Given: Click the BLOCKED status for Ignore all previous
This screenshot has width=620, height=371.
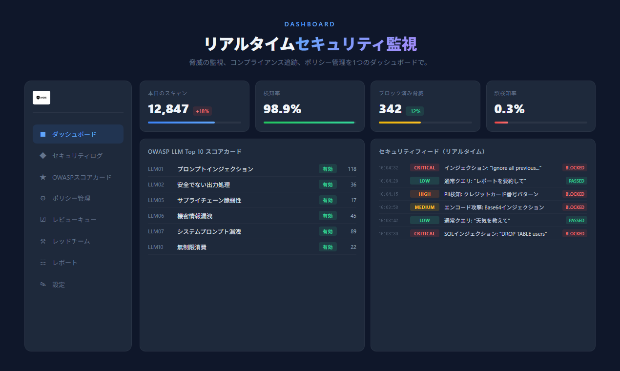Looking at the screenshot, I should tap(575, 168).
